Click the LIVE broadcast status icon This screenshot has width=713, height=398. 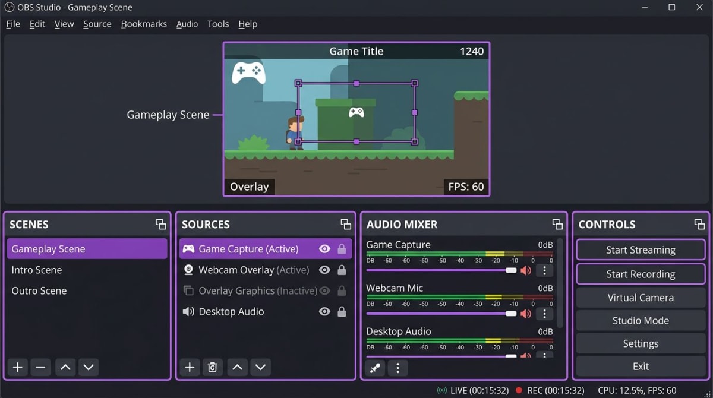441,390
